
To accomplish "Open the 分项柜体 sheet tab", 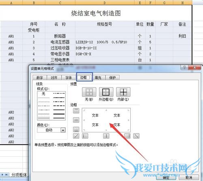I will [x=19, y=175].
